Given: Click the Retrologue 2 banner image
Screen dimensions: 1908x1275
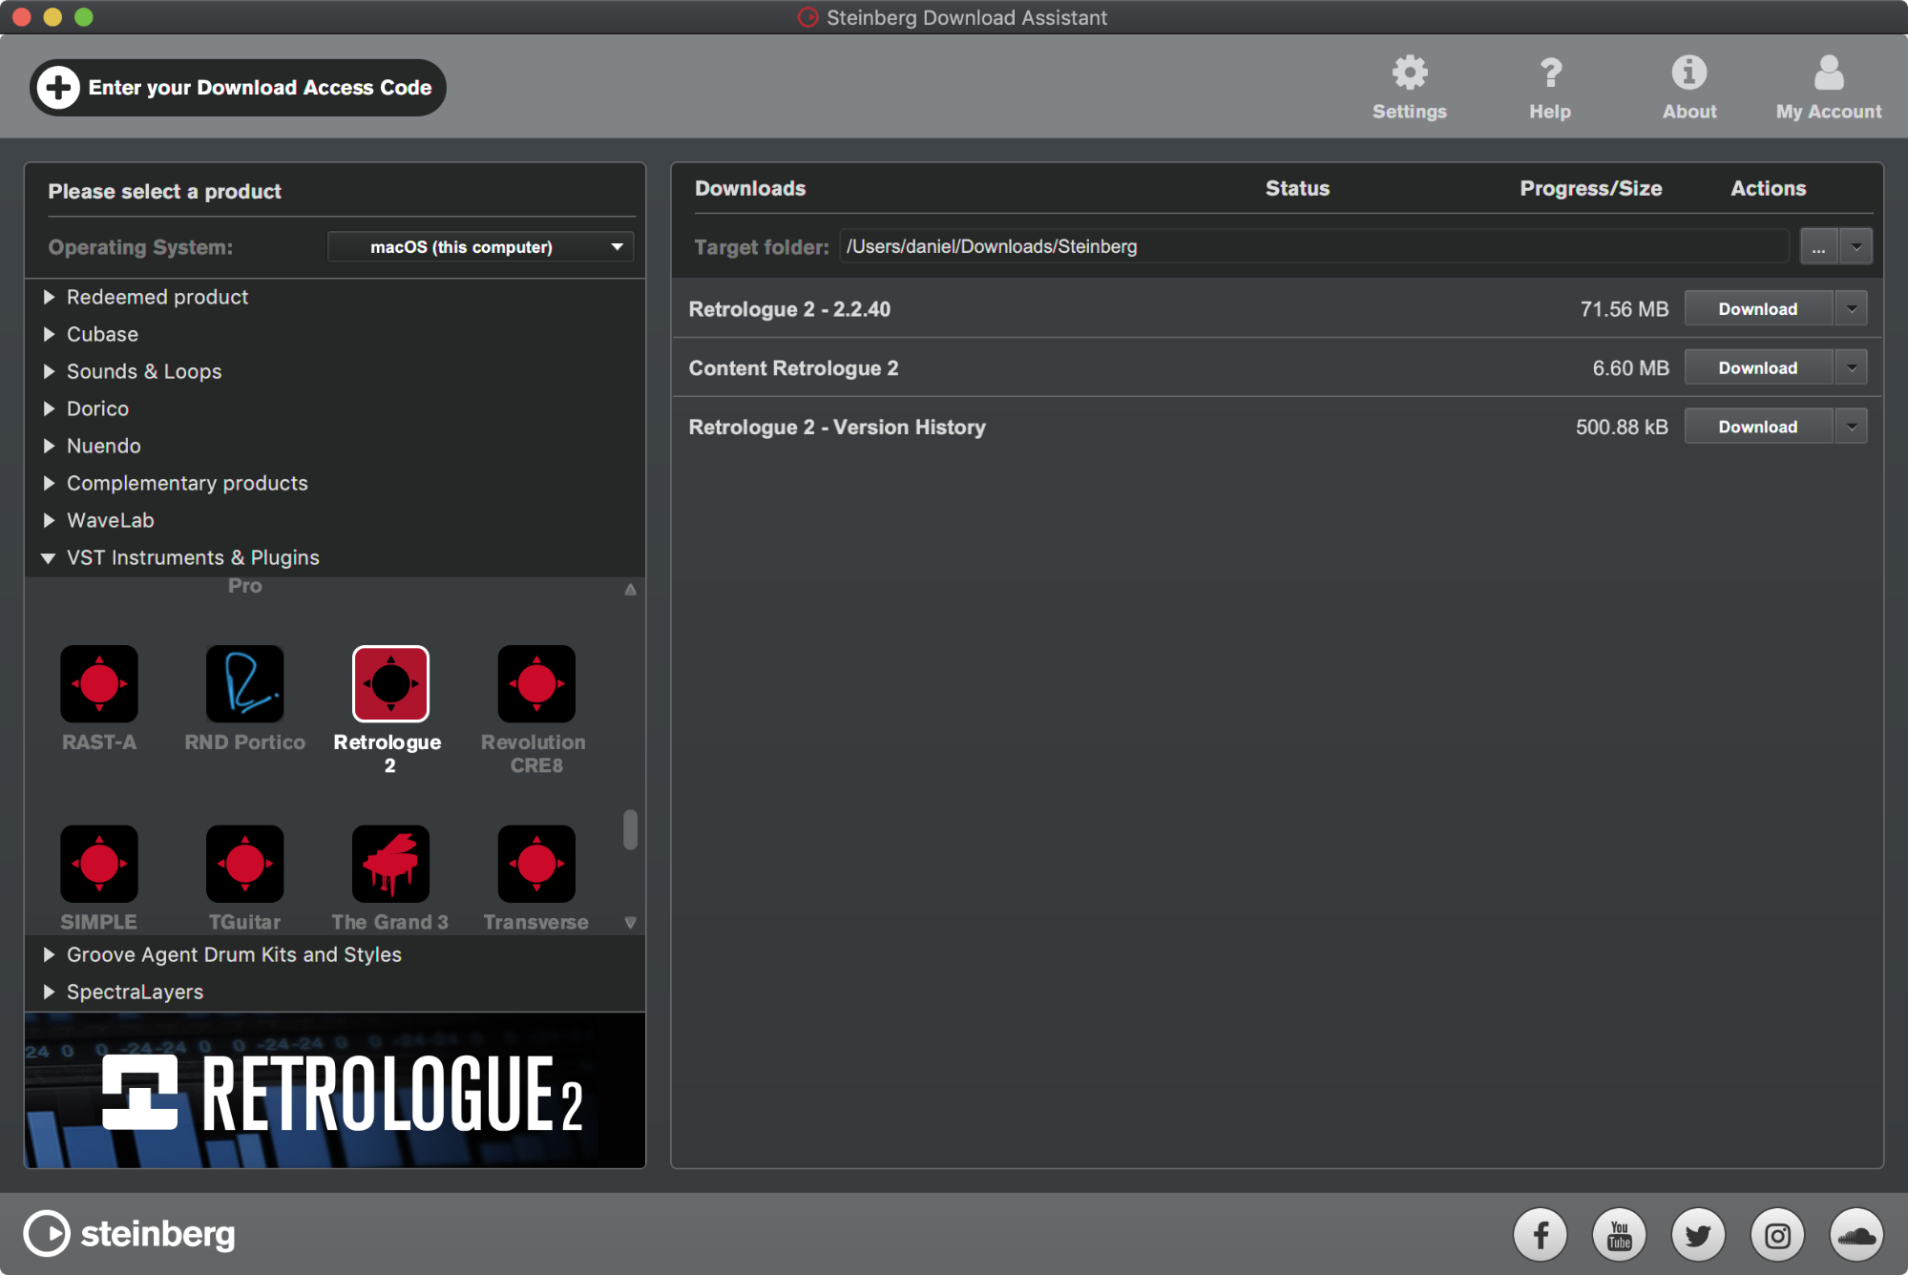Looking at the screenshot, I should pyautogui.click(x=335, y=1091).
